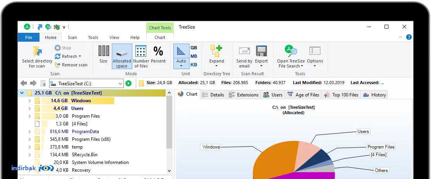
Task: Open the Extensions view tab
Action: (243, 95)
